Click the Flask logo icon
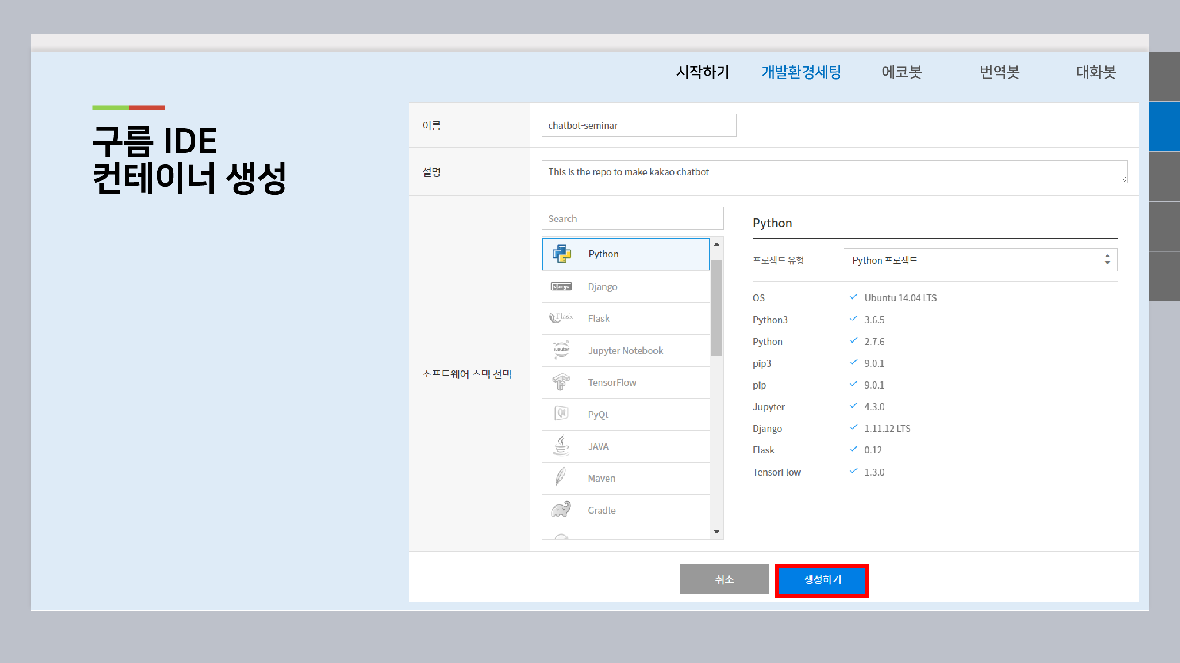 (x=561, y=317)
